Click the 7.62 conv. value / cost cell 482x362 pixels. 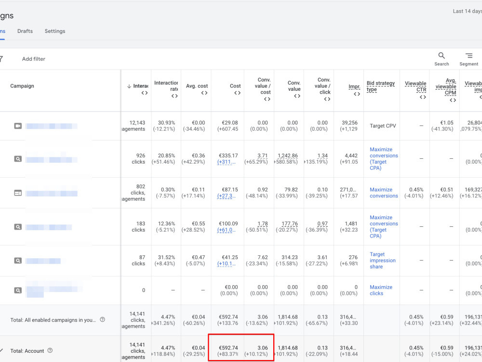click(x=263, y=257)
